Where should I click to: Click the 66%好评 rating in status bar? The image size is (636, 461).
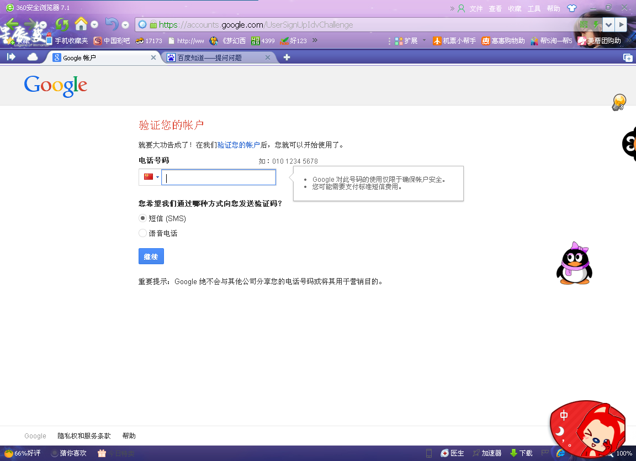click(x=23, y=453)
